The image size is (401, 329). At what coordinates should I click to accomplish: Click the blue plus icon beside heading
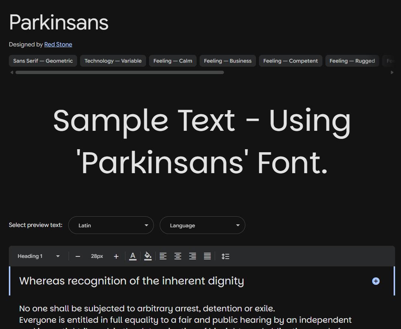click(376, 281)
